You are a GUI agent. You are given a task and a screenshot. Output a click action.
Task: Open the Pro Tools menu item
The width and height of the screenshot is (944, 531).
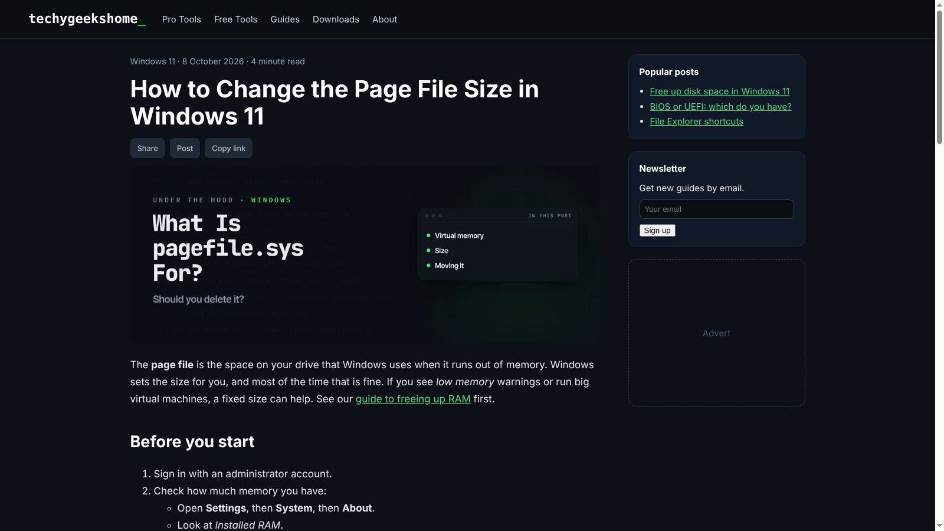pyautogui.click(x=181, y=19)
